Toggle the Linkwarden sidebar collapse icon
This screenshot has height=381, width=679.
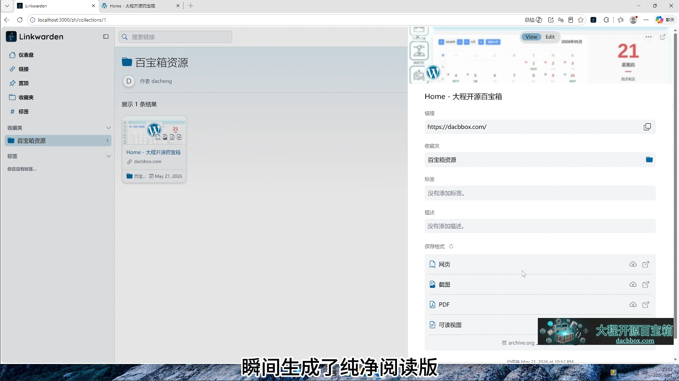coord(106,36)
